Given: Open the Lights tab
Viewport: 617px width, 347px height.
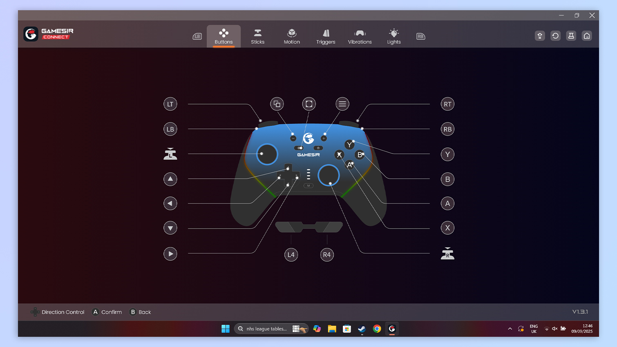Looking at the screenshot, I should point(394,36).
